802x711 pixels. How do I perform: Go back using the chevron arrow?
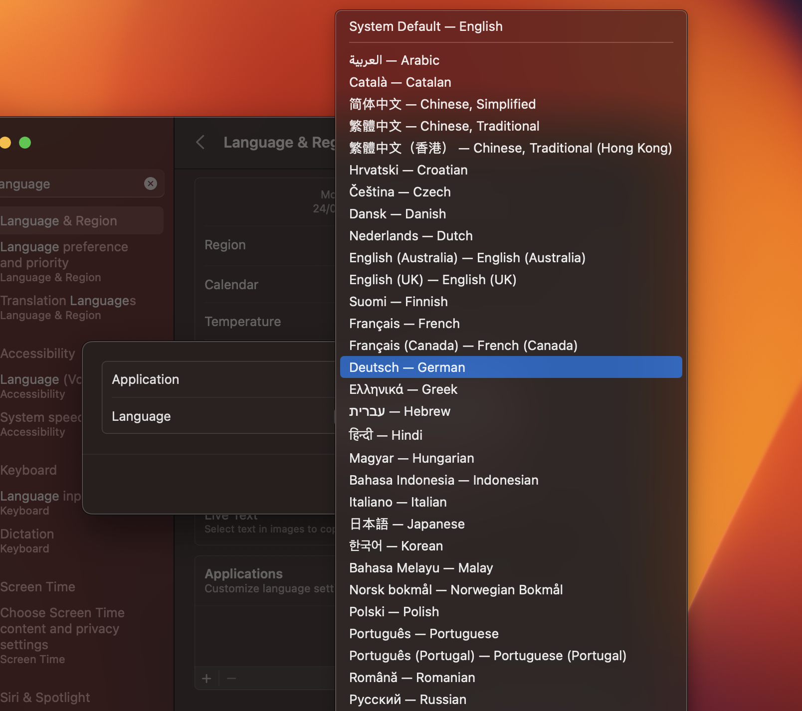200,142
